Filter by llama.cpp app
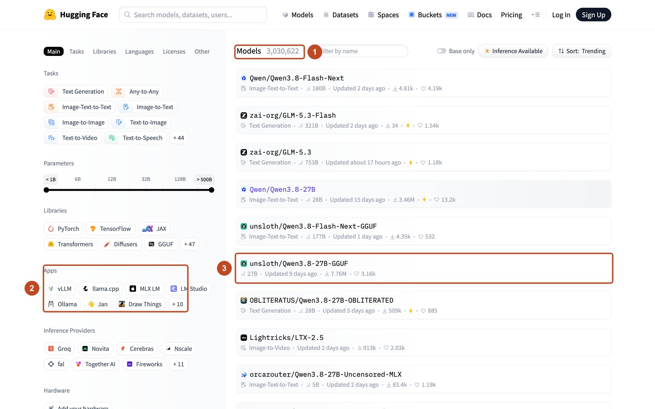Viewport: 655px width, 409px height. point(101,289)
